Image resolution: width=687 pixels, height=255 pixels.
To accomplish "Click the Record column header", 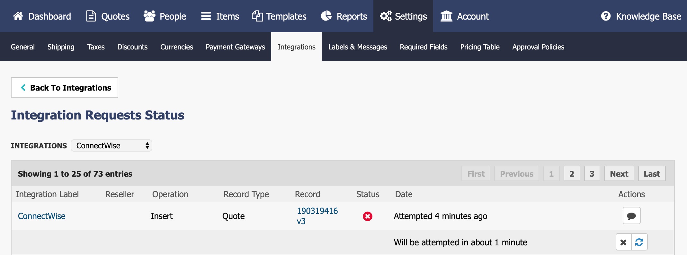I will [308, 194].
